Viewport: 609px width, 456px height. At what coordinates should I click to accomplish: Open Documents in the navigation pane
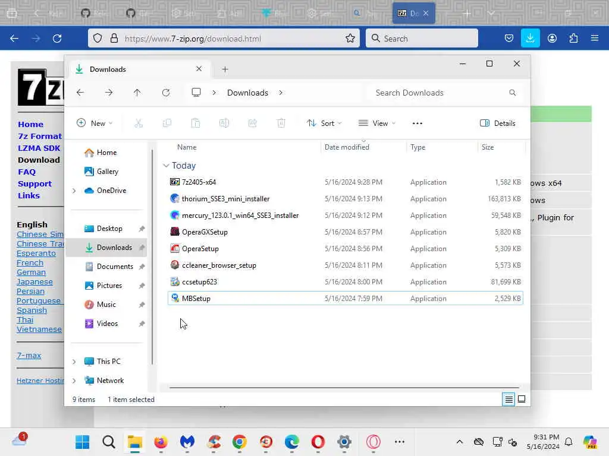(x=115, y=267)
